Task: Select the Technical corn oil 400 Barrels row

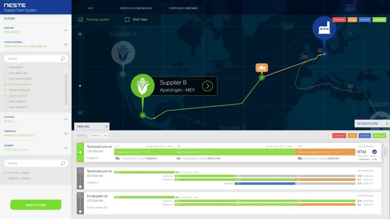Action: click(229, 178)
